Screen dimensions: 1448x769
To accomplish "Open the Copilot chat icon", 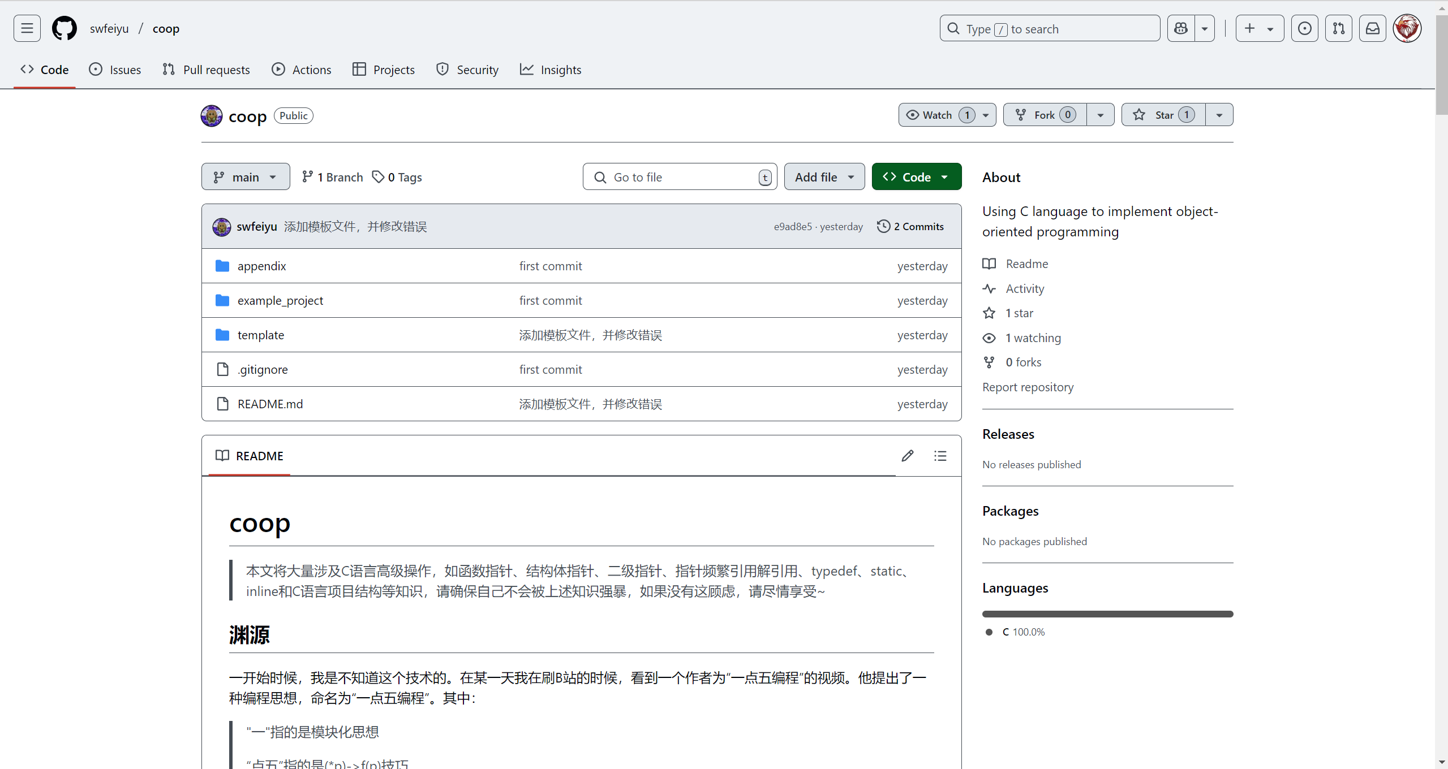I will [1181, 28].
